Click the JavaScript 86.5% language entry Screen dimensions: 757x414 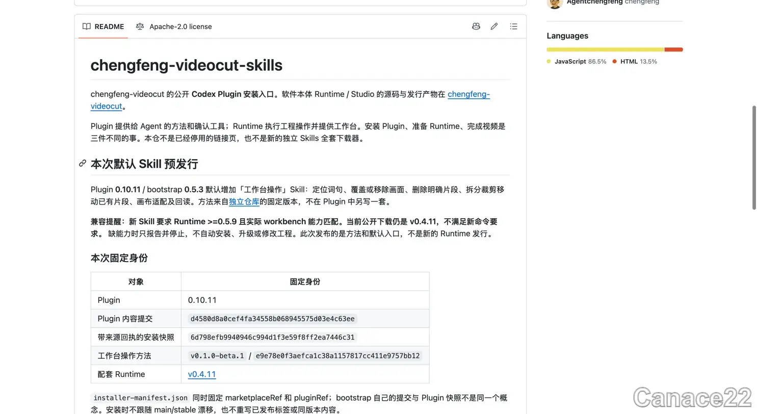(577, 61)
